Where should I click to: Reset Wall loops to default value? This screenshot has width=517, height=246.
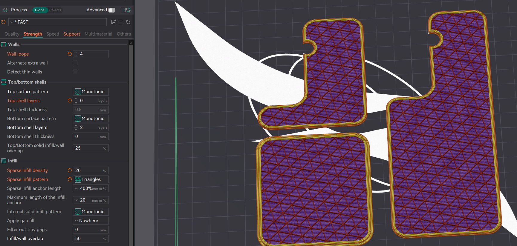click(x=70, y=54)
